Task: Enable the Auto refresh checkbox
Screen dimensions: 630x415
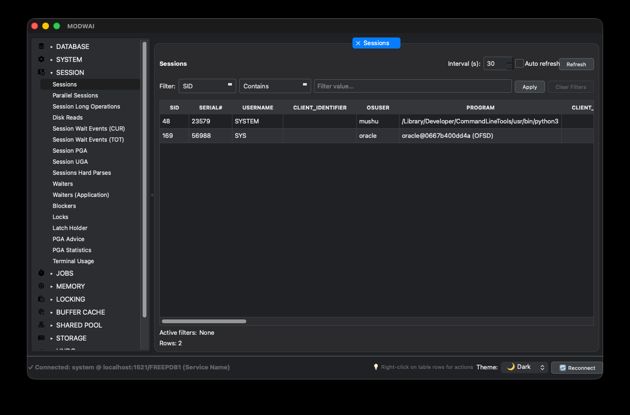Action: click(x=519, y=63)
